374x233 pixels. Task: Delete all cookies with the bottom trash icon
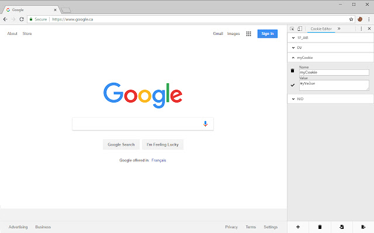(320, 227)
